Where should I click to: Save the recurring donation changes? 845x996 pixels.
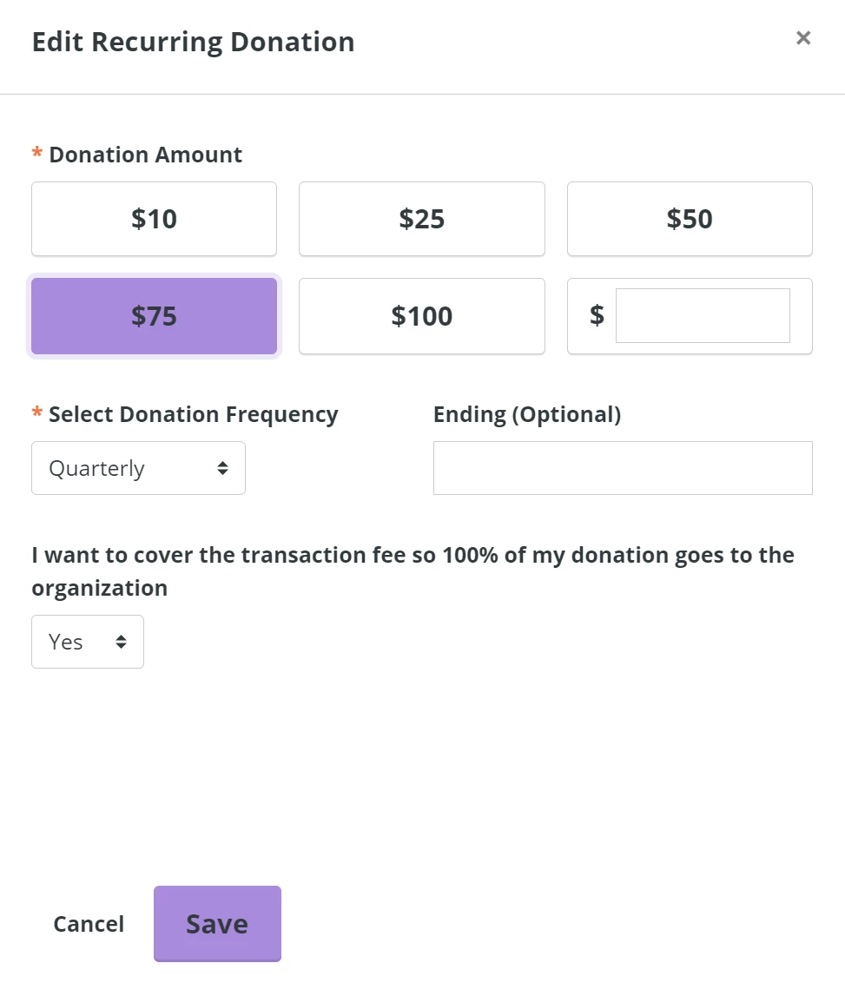coord(217,923)
